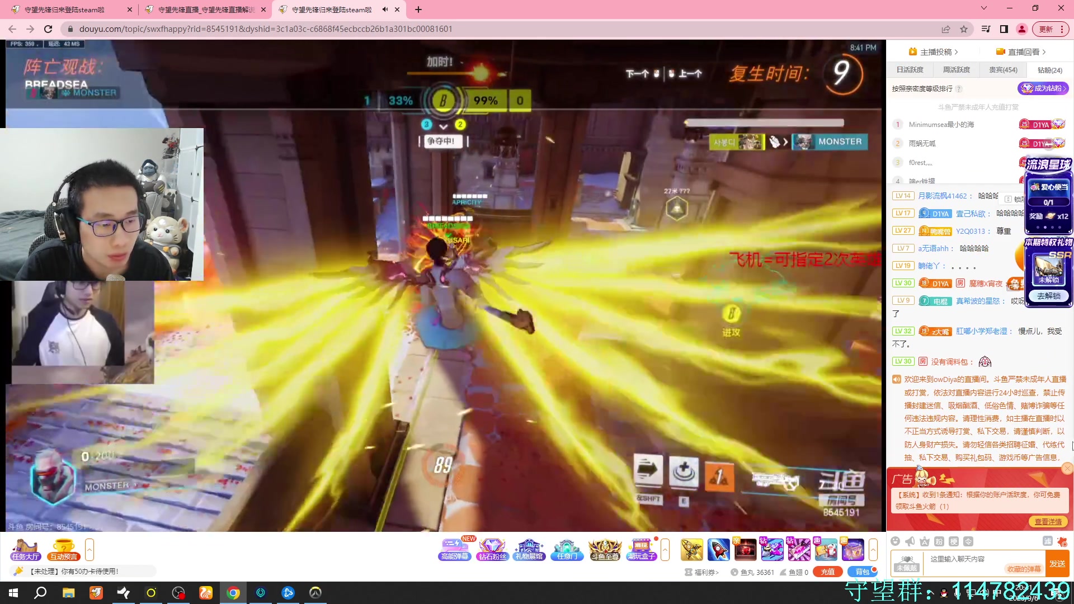Click the browser address bar URL

pyautogui.click(x=266, y=29)
